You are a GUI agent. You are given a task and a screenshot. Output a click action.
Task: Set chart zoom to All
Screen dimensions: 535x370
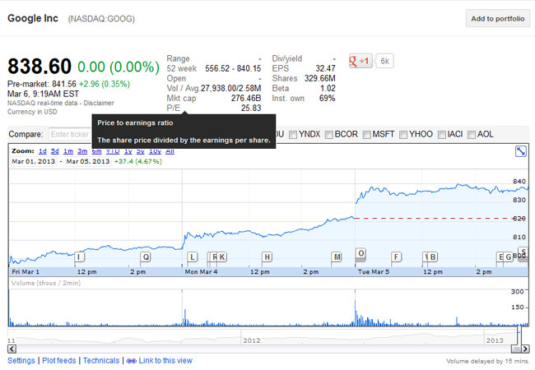pyautogui.click(x=170, y=151)
